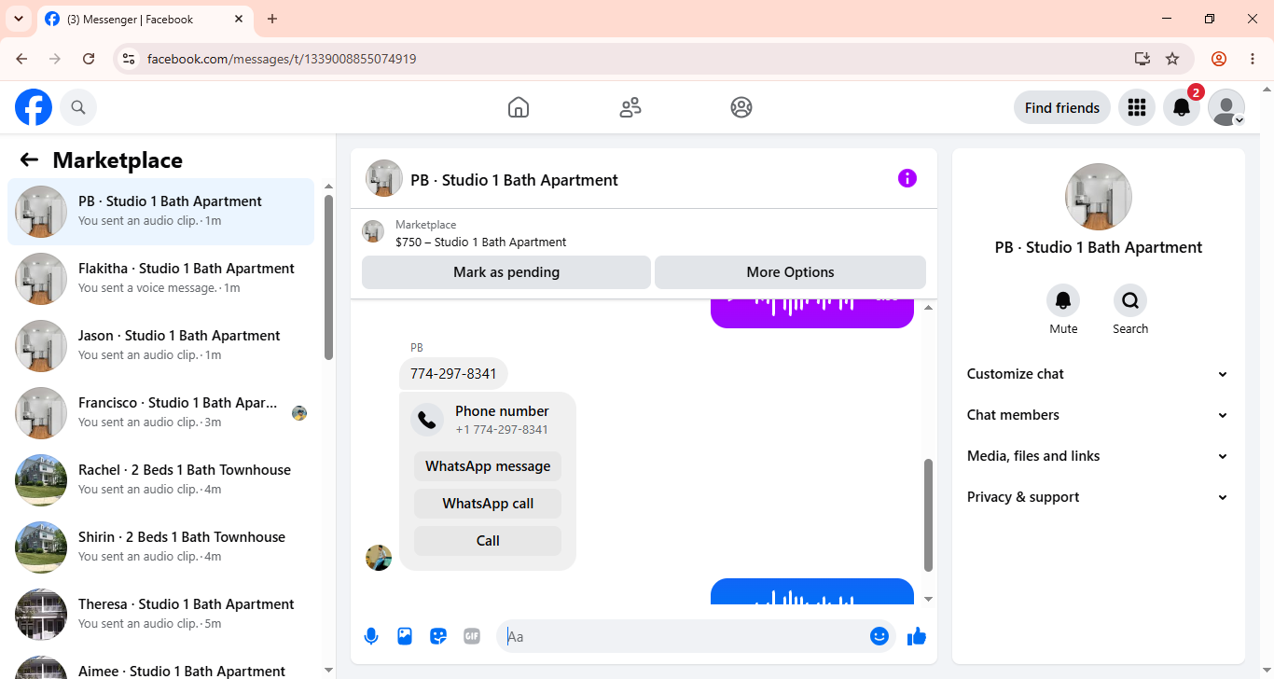This screenshot has height=679, width=1274.
Task: Open More Options for the listing
Action: [x=791, y=272]
